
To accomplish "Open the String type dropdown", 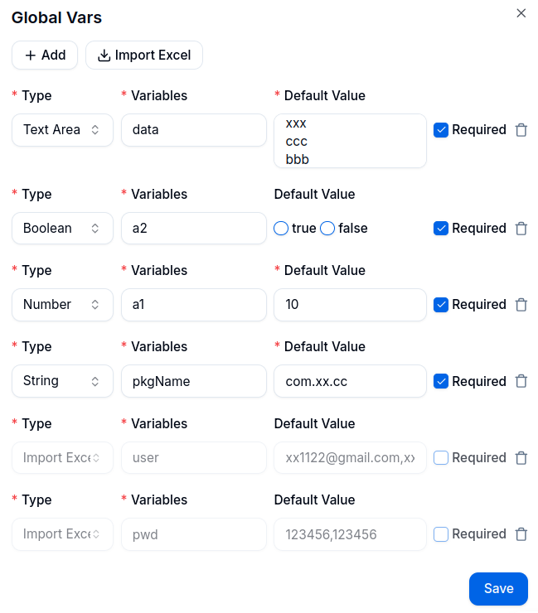I will 63,381.
